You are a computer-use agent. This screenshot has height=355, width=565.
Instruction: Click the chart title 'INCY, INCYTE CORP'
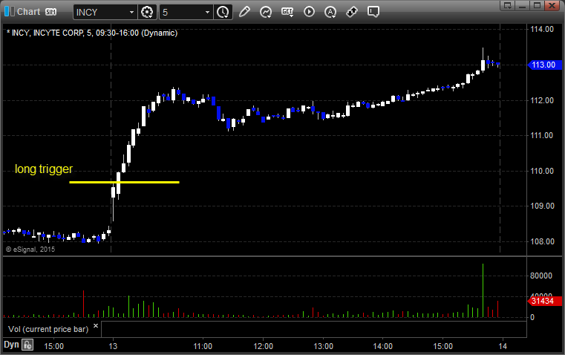pos(48,33)
